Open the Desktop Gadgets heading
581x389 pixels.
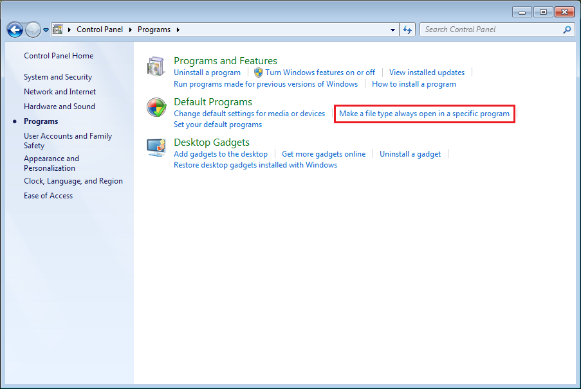tap(212, 143)
